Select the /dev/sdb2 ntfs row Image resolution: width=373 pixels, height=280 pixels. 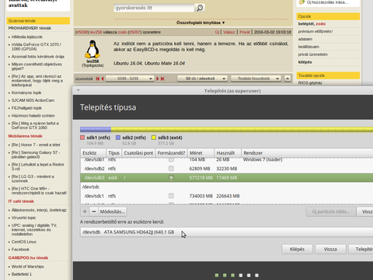pos(227,169)
